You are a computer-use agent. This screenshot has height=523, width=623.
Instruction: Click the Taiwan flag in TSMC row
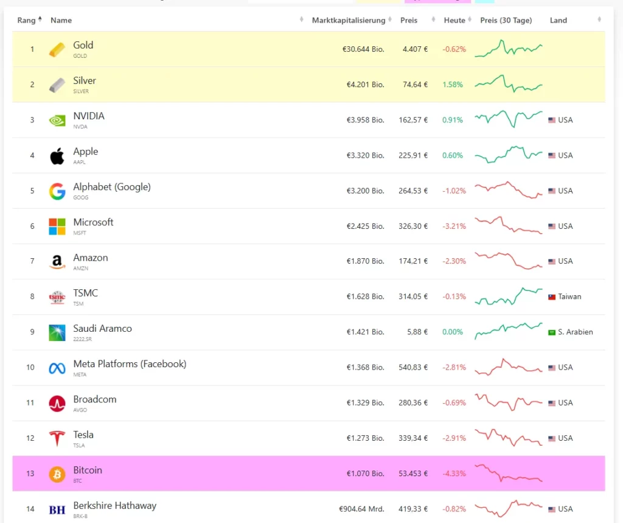(x=552, y=297)
